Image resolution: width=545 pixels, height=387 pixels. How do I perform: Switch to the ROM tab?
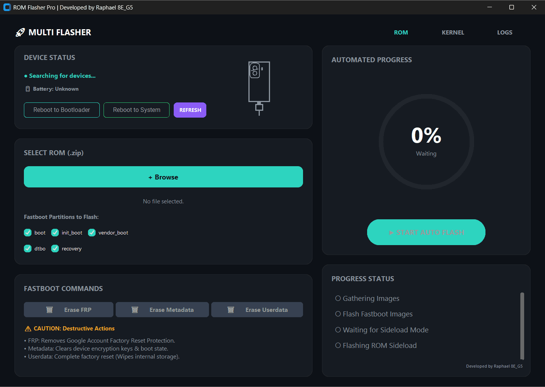point(401,33)
